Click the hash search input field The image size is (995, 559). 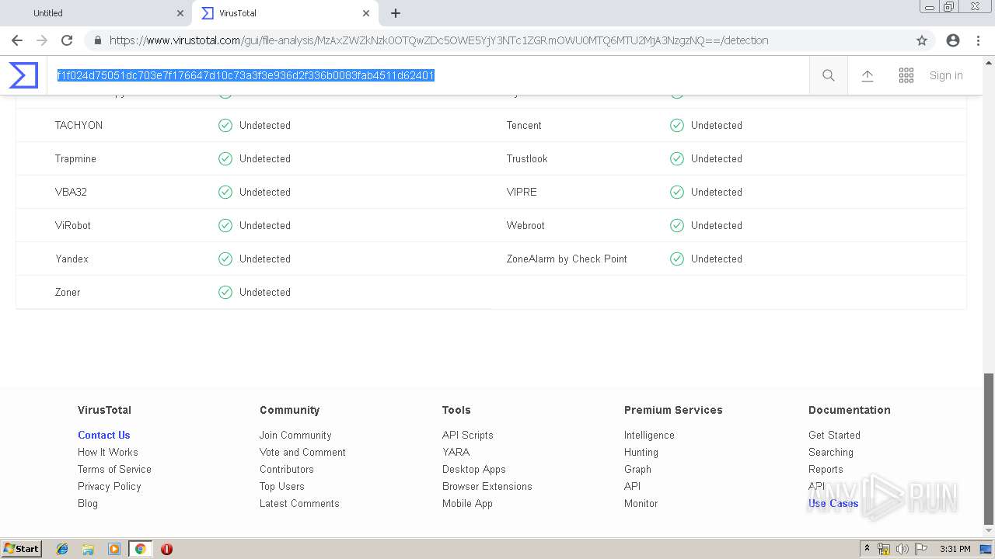tap(428, 75)
